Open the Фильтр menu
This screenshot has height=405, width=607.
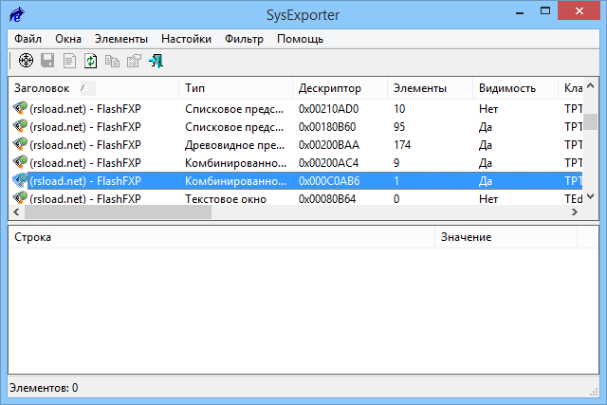point(244,39)
